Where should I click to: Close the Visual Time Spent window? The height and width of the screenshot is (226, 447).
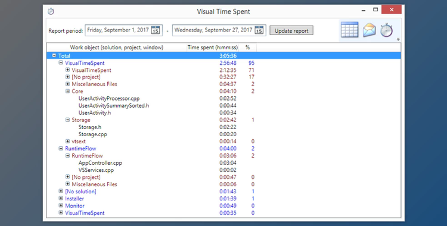coord(392,10)
